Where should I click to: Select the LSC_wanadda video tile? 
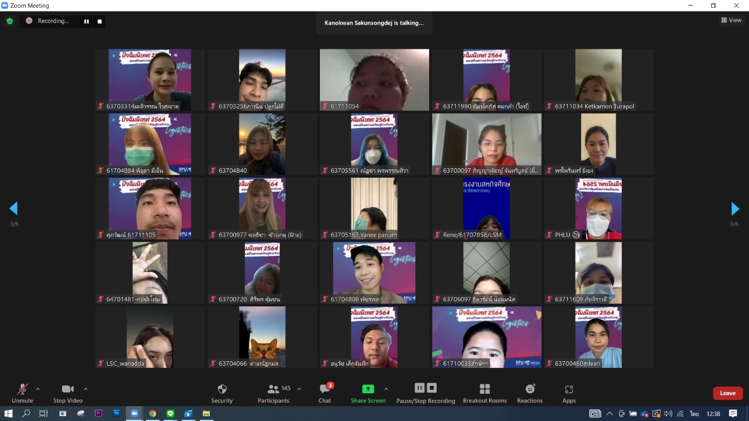point(150,337)
